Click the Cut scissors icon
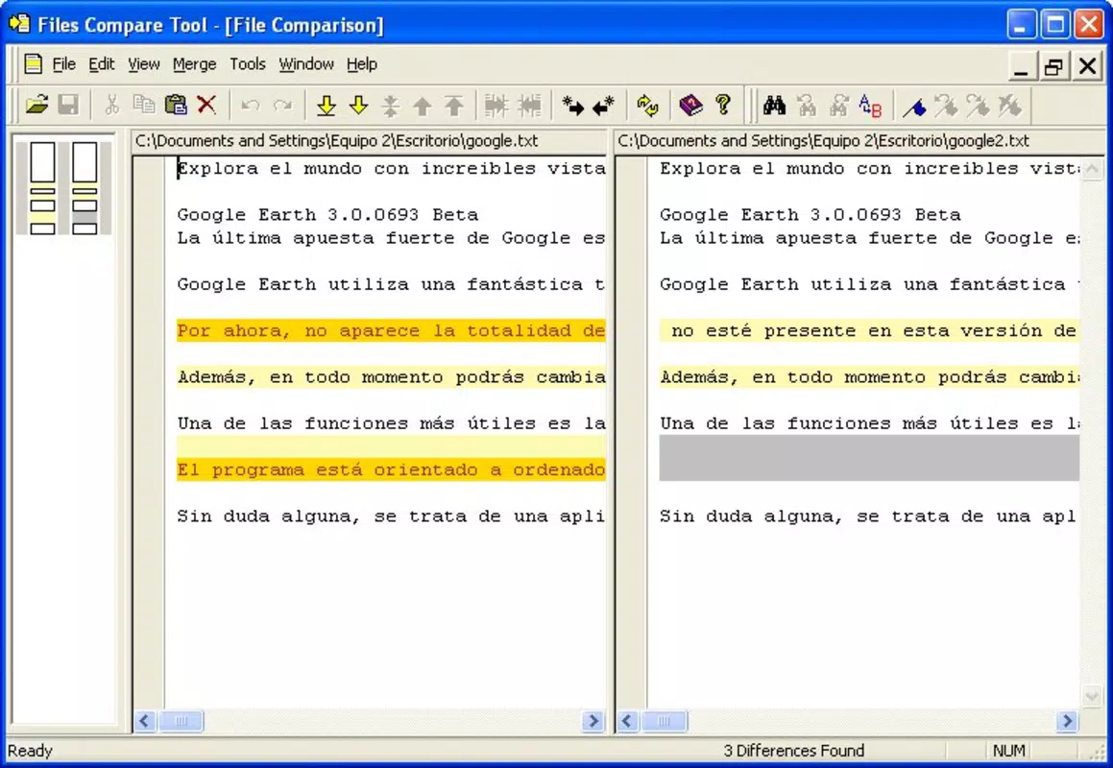The width and height of the screenshot is (1113, 768). 111,105
